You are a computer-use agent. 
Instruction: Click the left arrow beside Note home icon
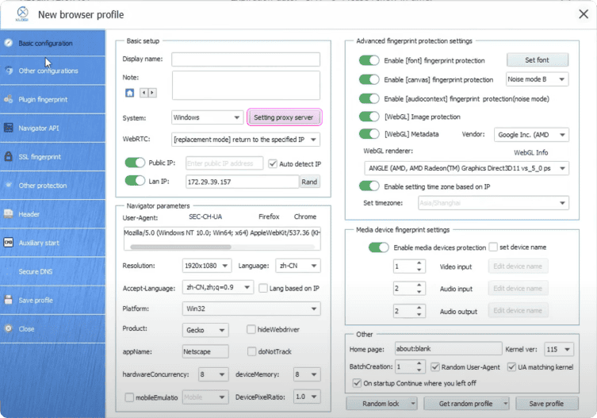tap(144, 93)
